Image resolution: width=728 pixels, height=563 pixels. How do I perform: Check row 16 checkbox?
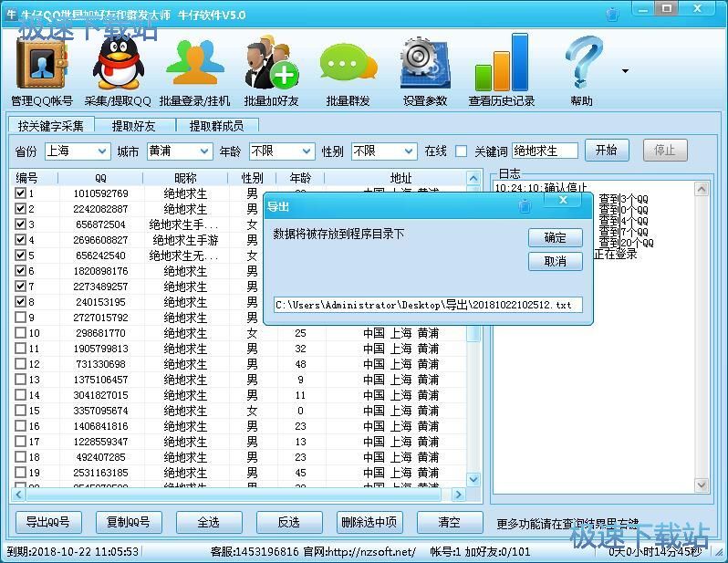(x=20, y=426)
